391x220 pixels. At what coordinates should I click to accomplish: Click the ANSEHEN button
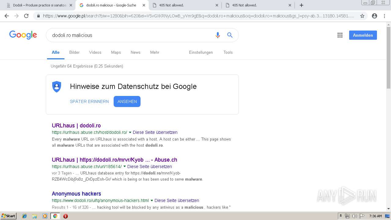pyautogui.click(x=127, y=101)
